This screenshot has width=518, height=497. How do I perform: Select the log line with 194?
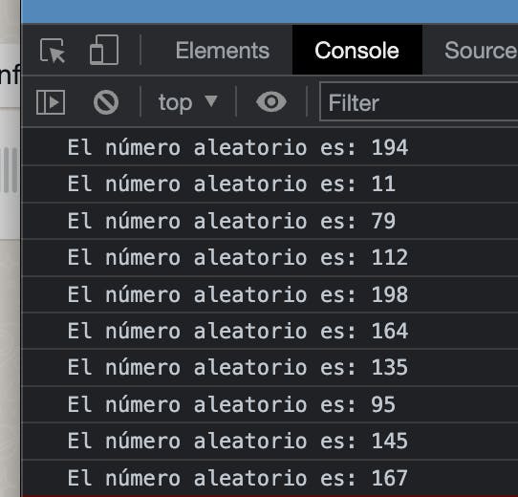[270, 147]
